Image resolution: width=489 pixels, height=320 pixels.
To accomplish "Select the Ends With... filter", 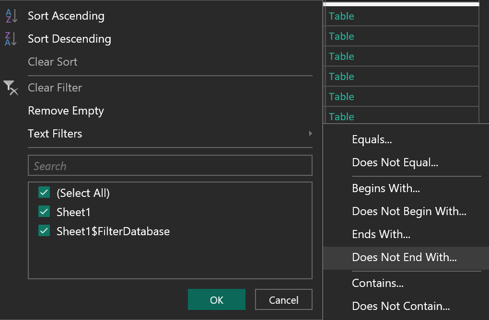I will [381, 234].
